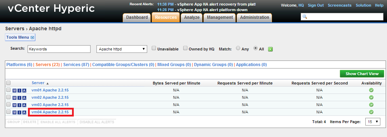Image resolution: width=387 pixels, height=137 pixels.
Task: Check the select-all checkbox in table header
Action: tap(8, 83)
